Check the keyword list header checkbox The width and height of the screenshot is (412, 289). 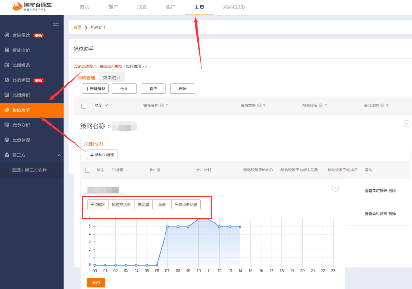[x=88, y=170]
